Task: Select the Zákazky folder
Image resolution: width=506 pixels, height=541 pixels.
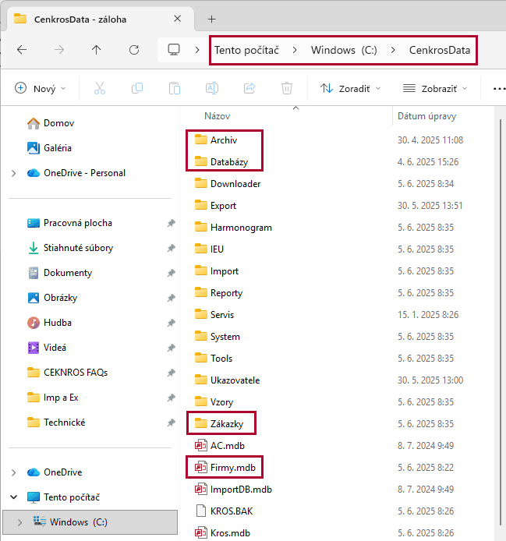Action: tap(228, 424)
